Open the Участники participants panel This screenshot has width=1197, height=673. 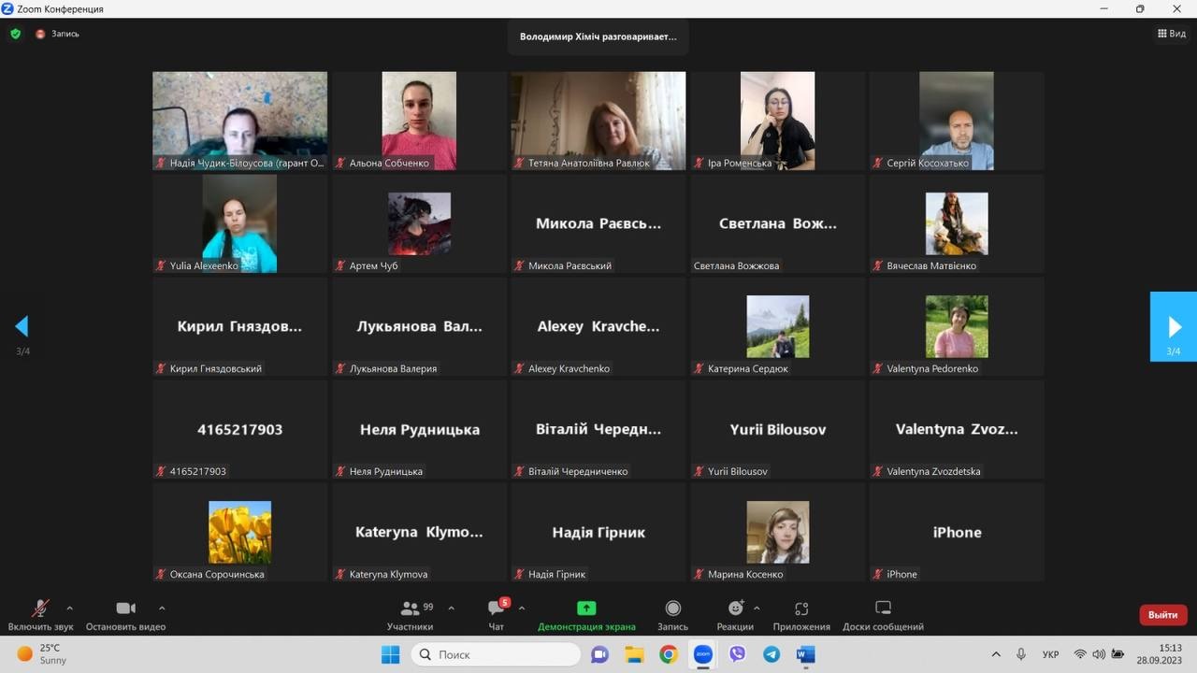pyautogui.click(x=411, y=615)
